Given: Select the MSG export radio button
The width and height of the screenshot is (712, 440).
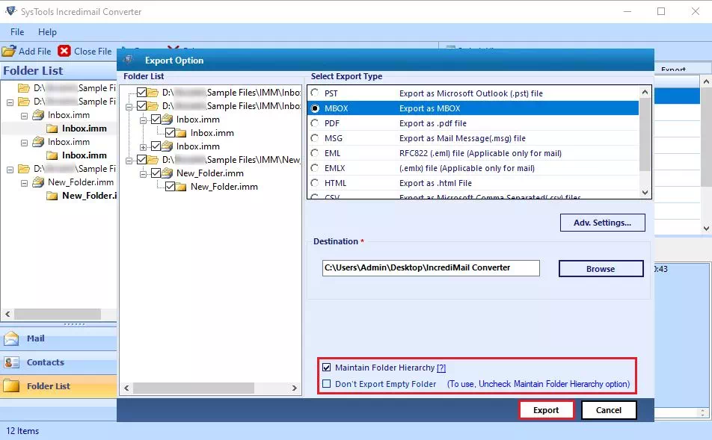Looking at the screenshot, I should [315, 138].
